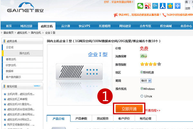Click the Qzone star share icon
Screen dimensions: 193x129
coord(170,6)
